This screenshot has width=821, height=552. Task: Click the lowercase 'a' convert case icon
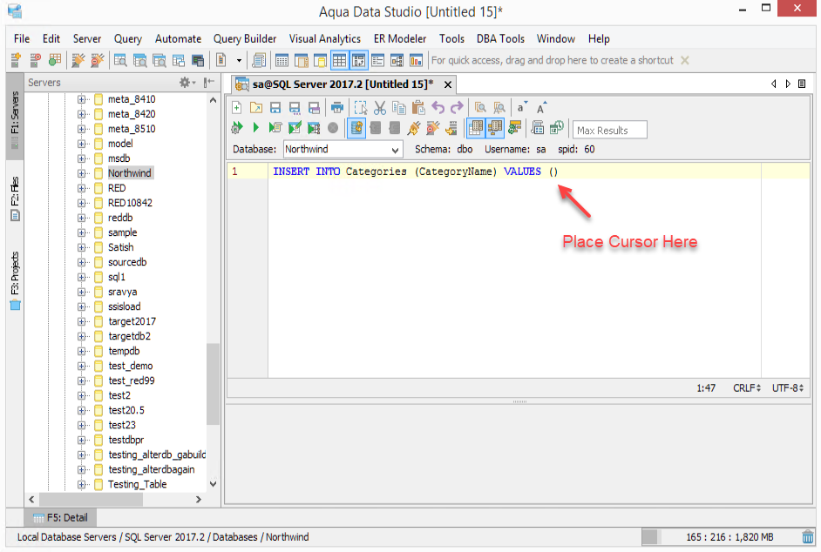point(521,108)
